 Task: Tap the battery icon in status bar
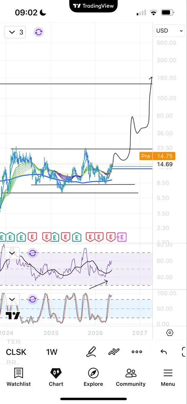pyautogui.click(x=167, y=13)
